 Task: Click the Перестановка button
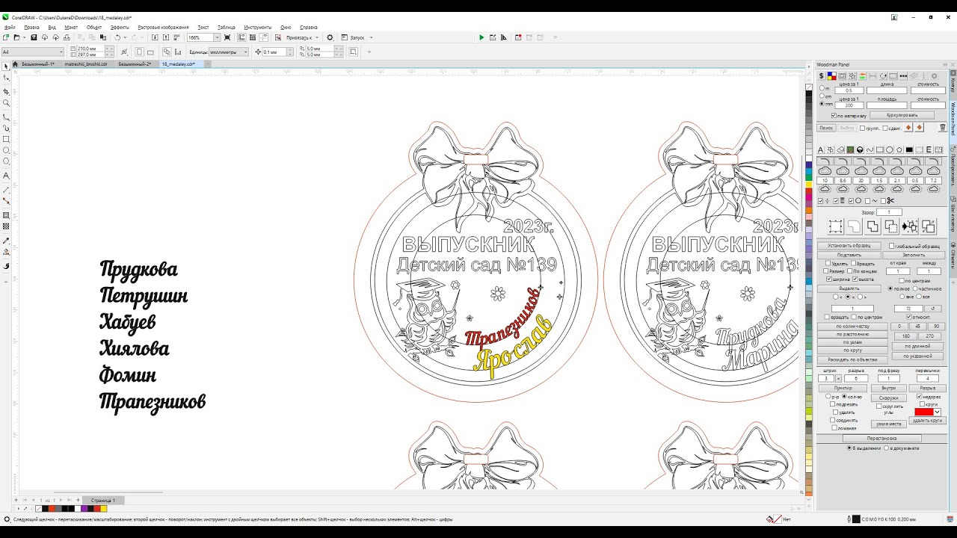[881, 439]
